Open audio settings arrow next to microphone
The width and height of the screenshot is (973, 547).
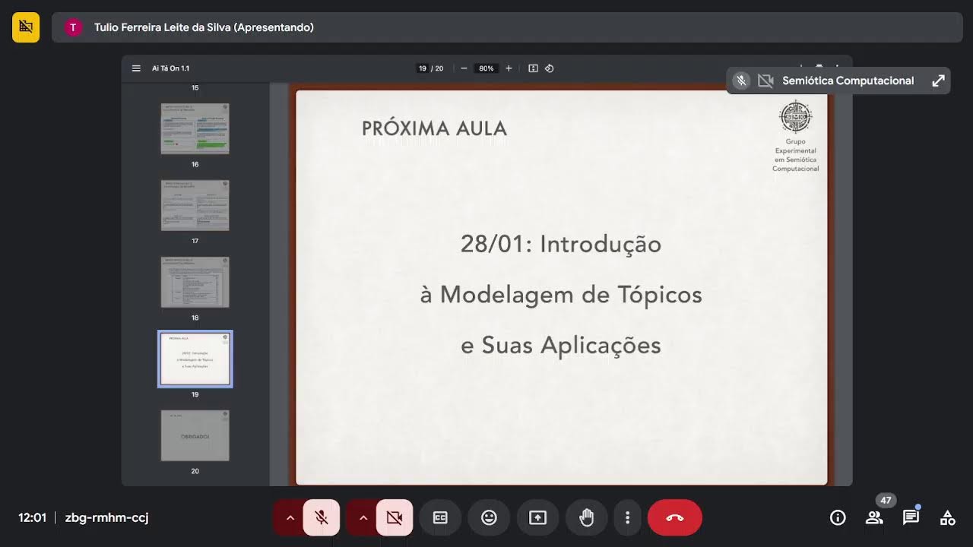click(x=290, y=517)
